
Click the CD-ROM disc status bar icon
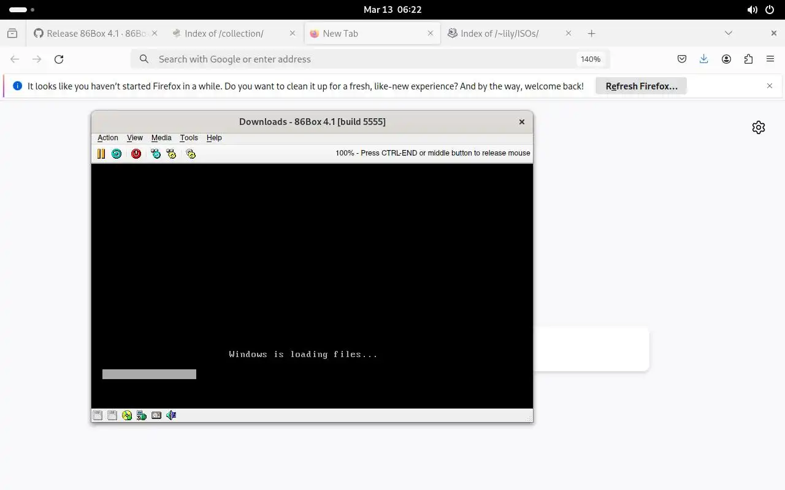[x=127, y=415]
